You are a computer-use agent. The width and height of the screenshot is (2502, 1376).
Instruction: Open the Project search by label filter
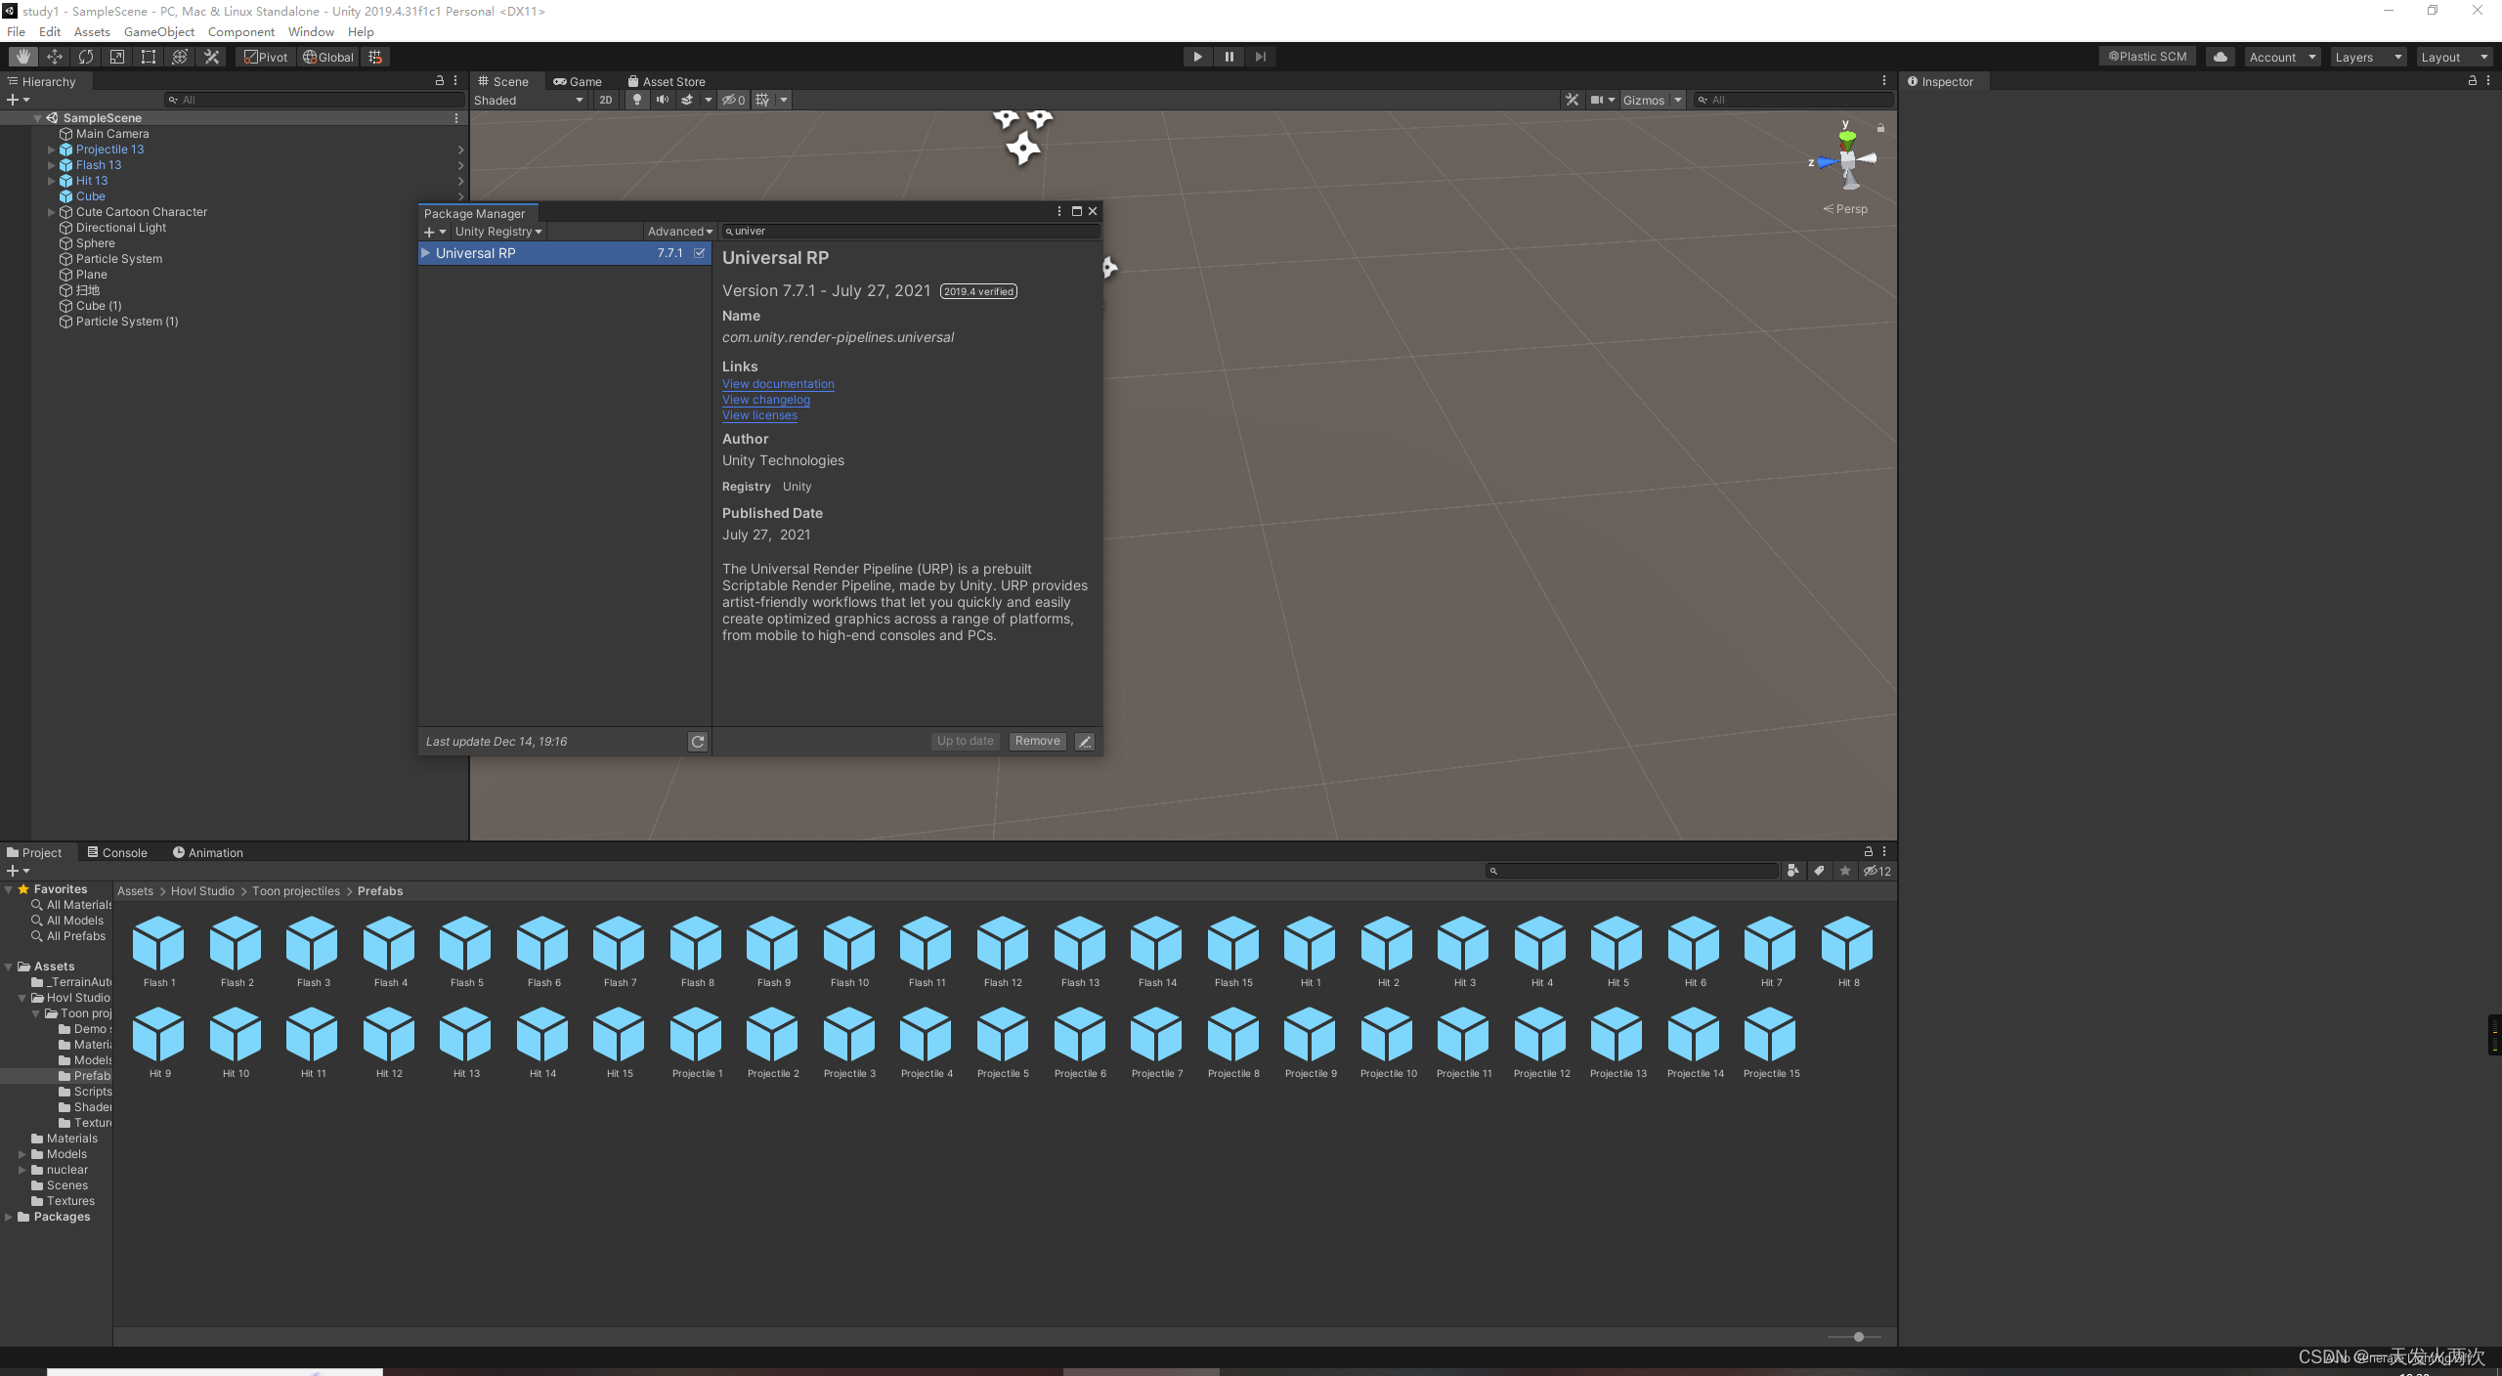point(1819,871)
